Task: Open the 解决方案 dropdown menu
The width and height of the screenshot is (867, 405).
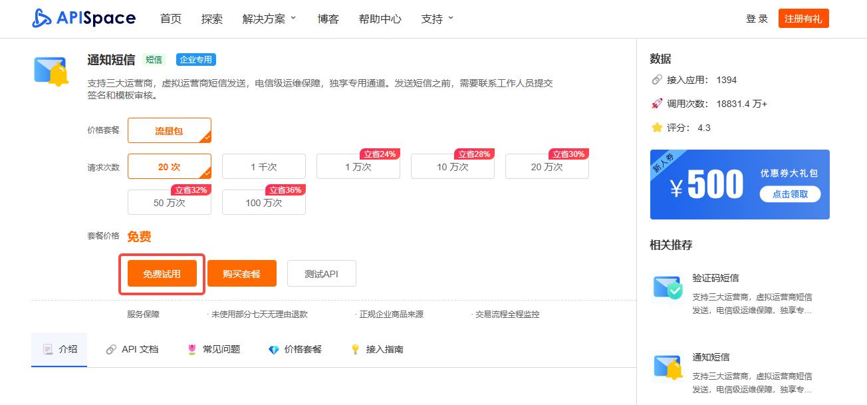Action: click(x=265, y=19)
